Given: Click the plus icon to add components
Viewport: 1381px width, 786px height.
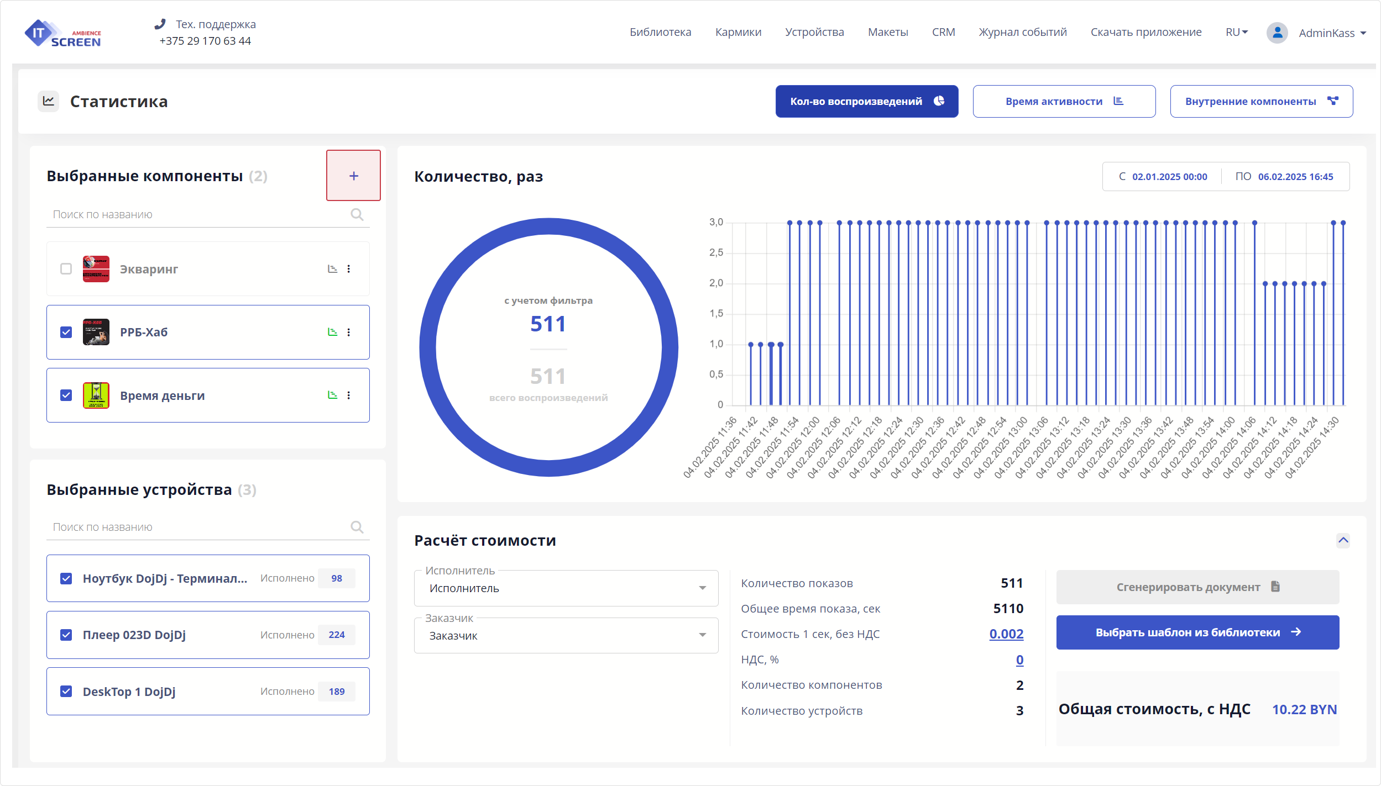Looking at the screenshot, I should tap(354, 176).
